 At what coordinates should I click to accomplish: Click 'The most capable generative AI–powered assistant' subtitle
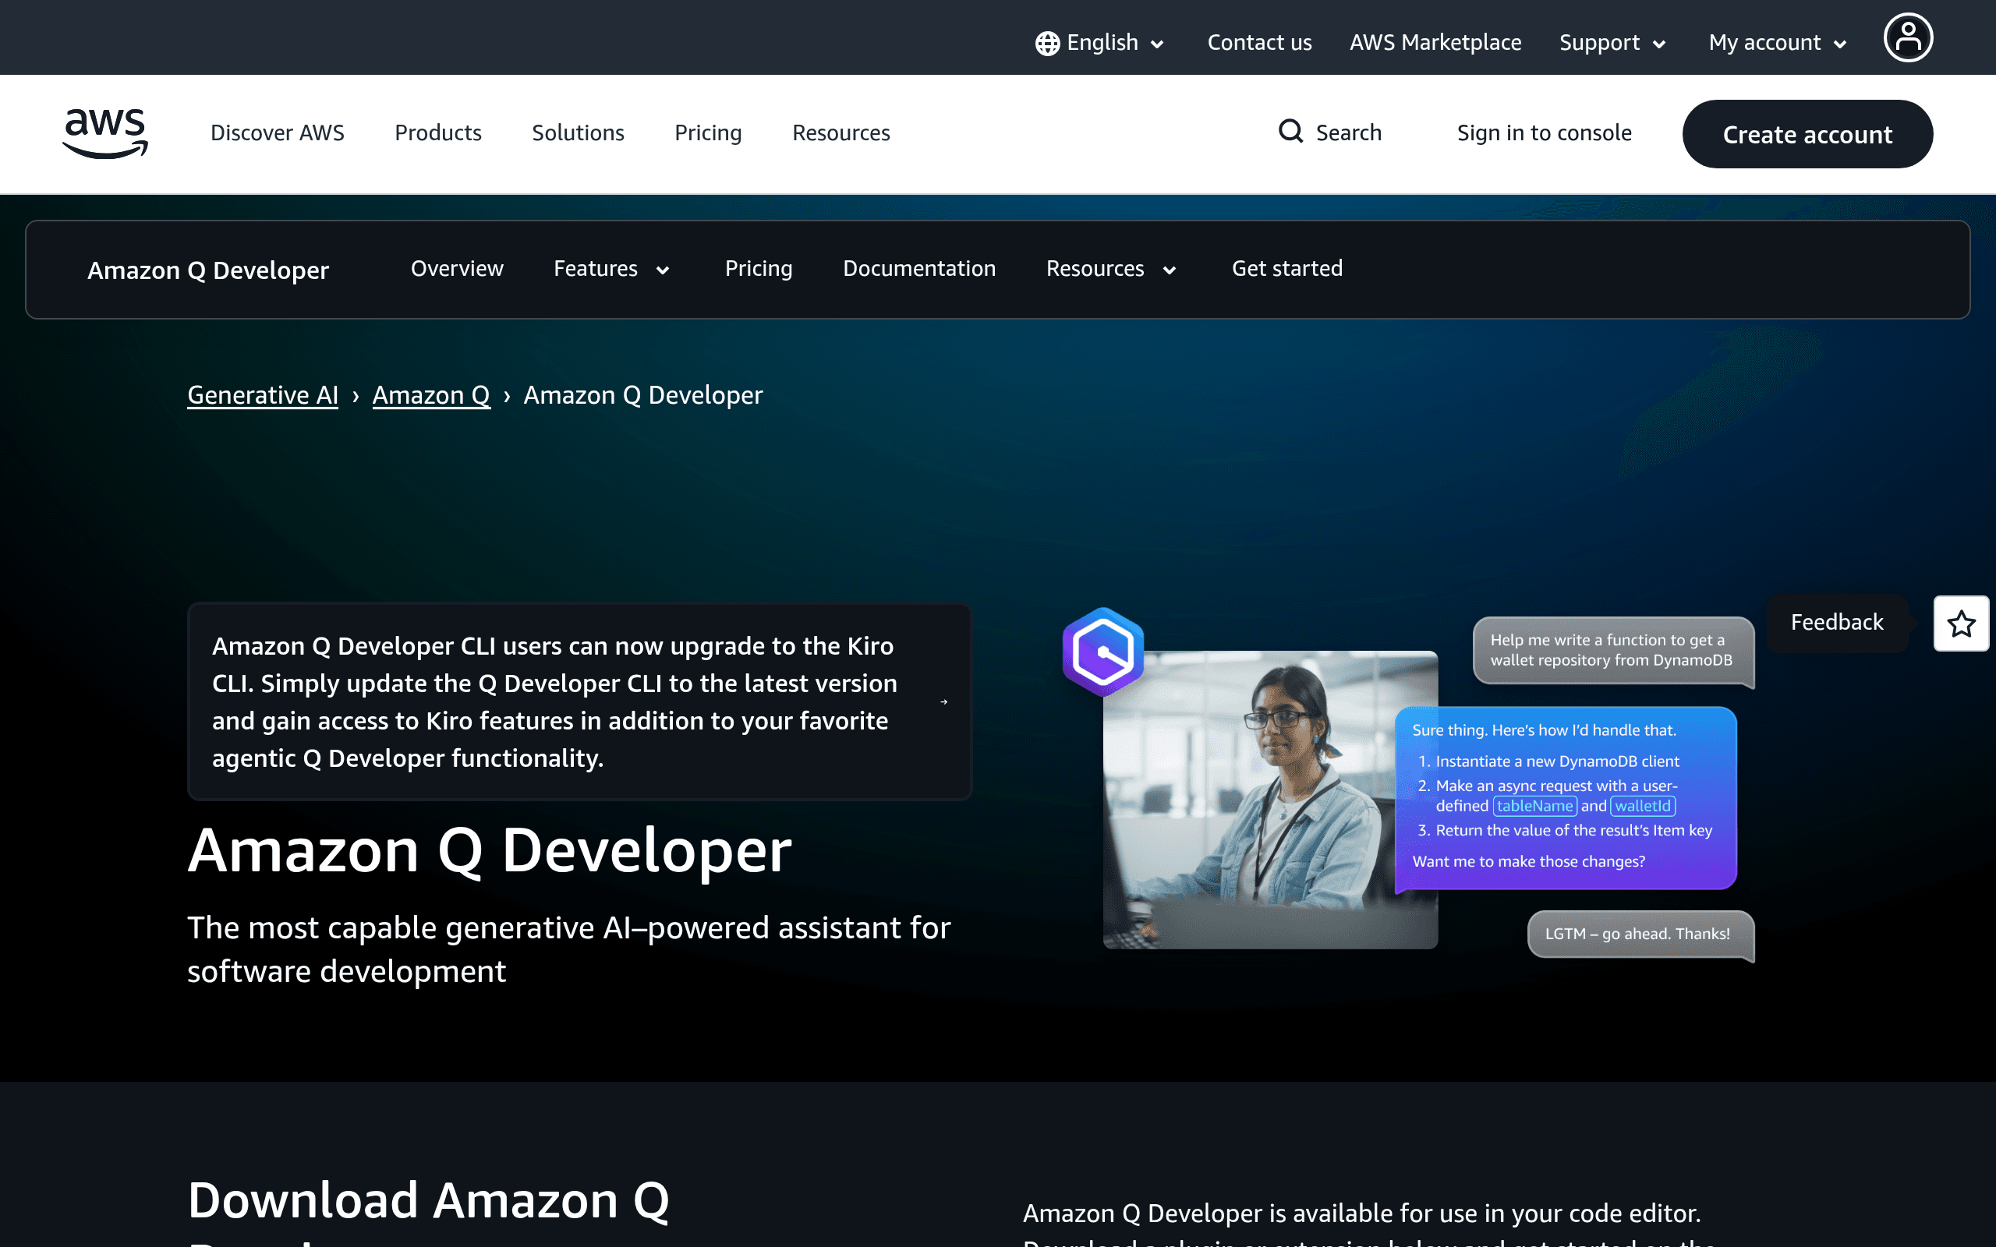coord(569,950)
